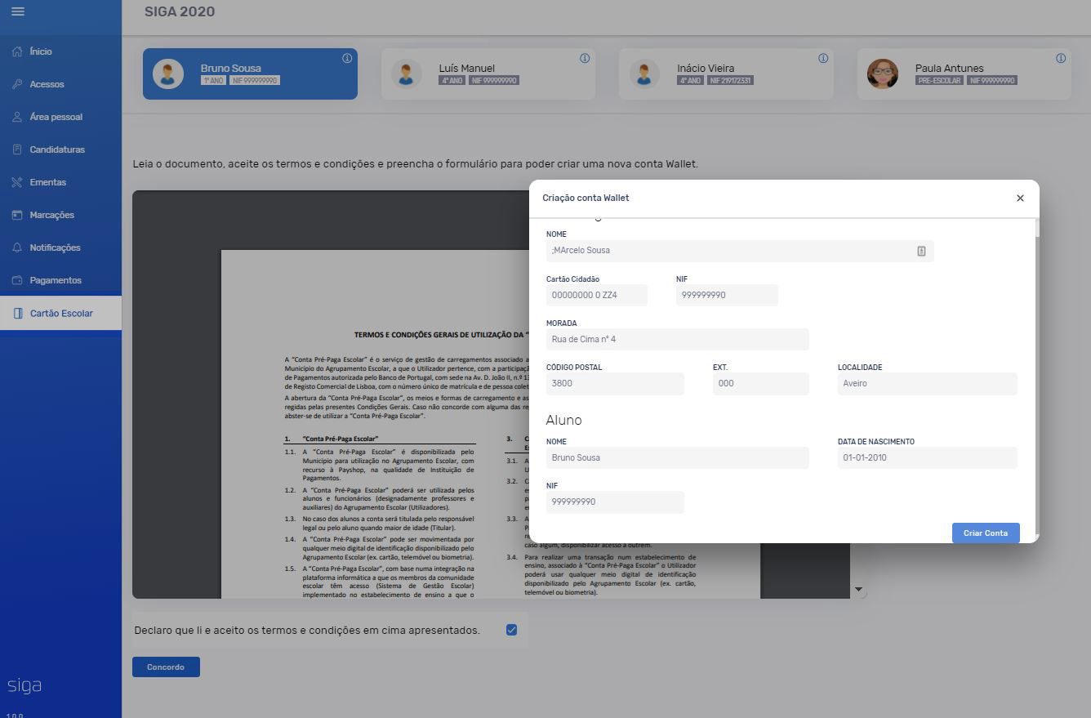Click Paula Antunes avatar picture
The image size is (1091, 718).
883,74
